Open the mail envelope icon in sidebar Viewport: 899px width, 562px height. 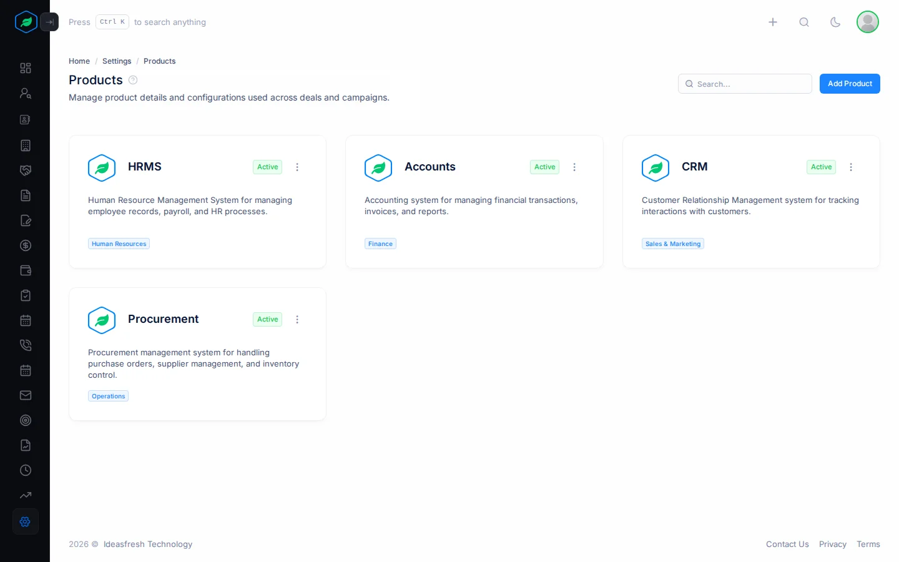[x=26, y=395]
